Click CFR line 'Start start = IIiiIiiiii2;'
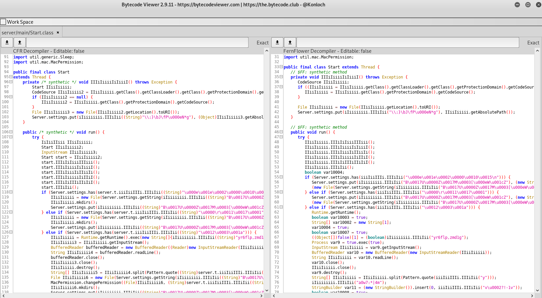 (x=72, y=157)
